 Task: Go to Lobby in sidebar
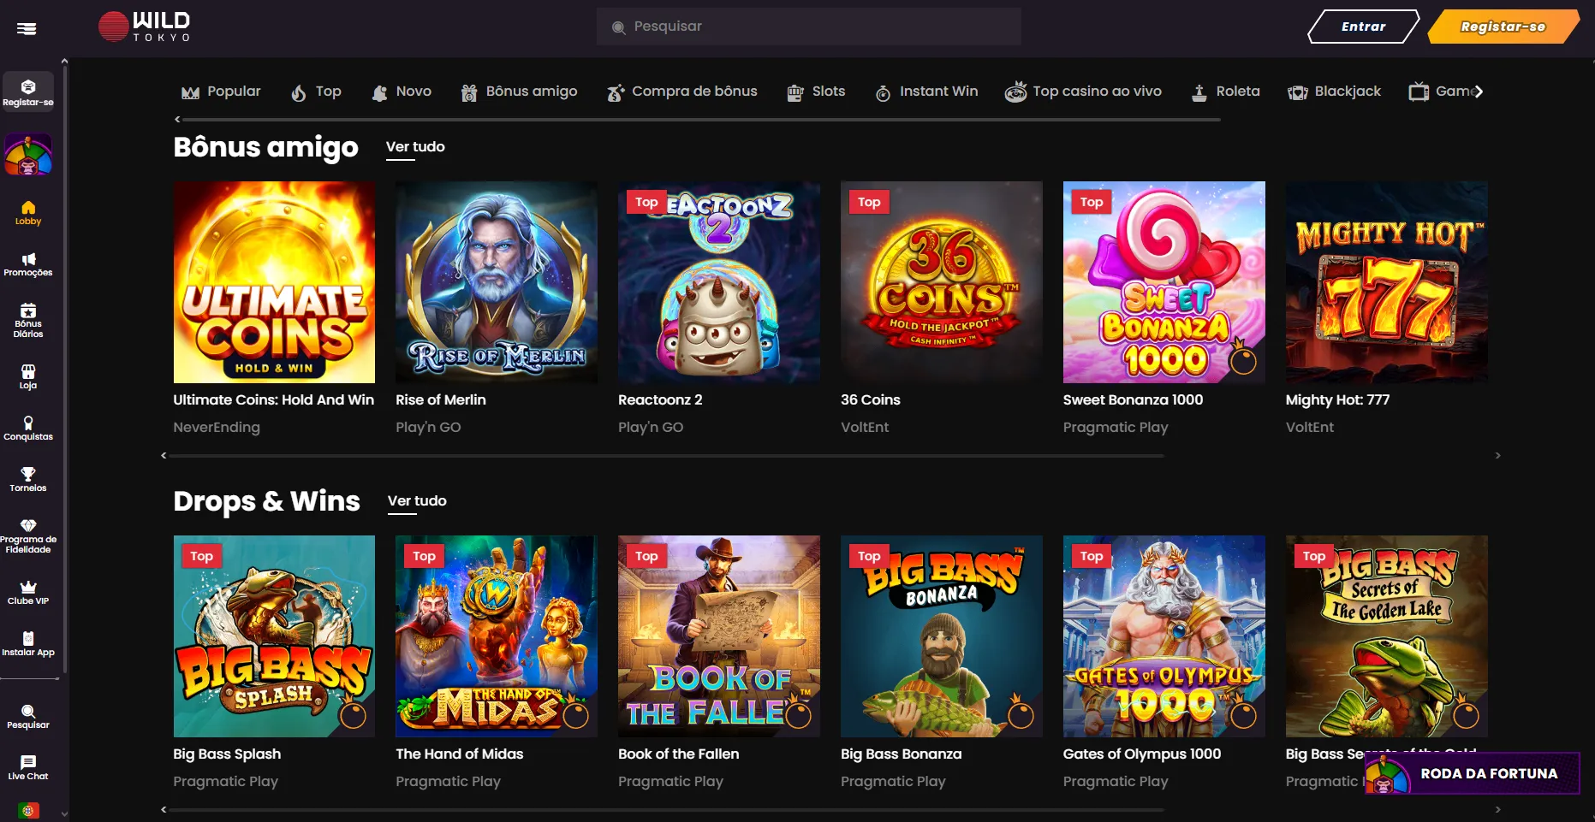[x=28, y=213]
